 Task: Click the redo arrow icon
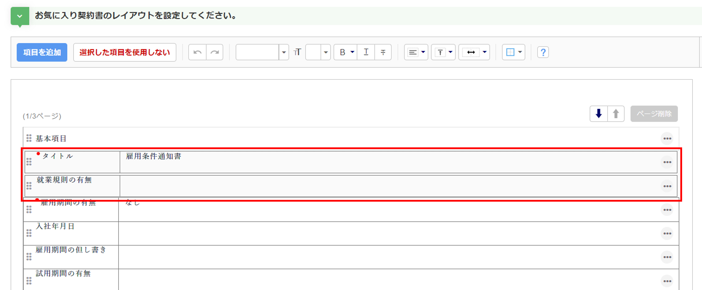click(215, 52)
